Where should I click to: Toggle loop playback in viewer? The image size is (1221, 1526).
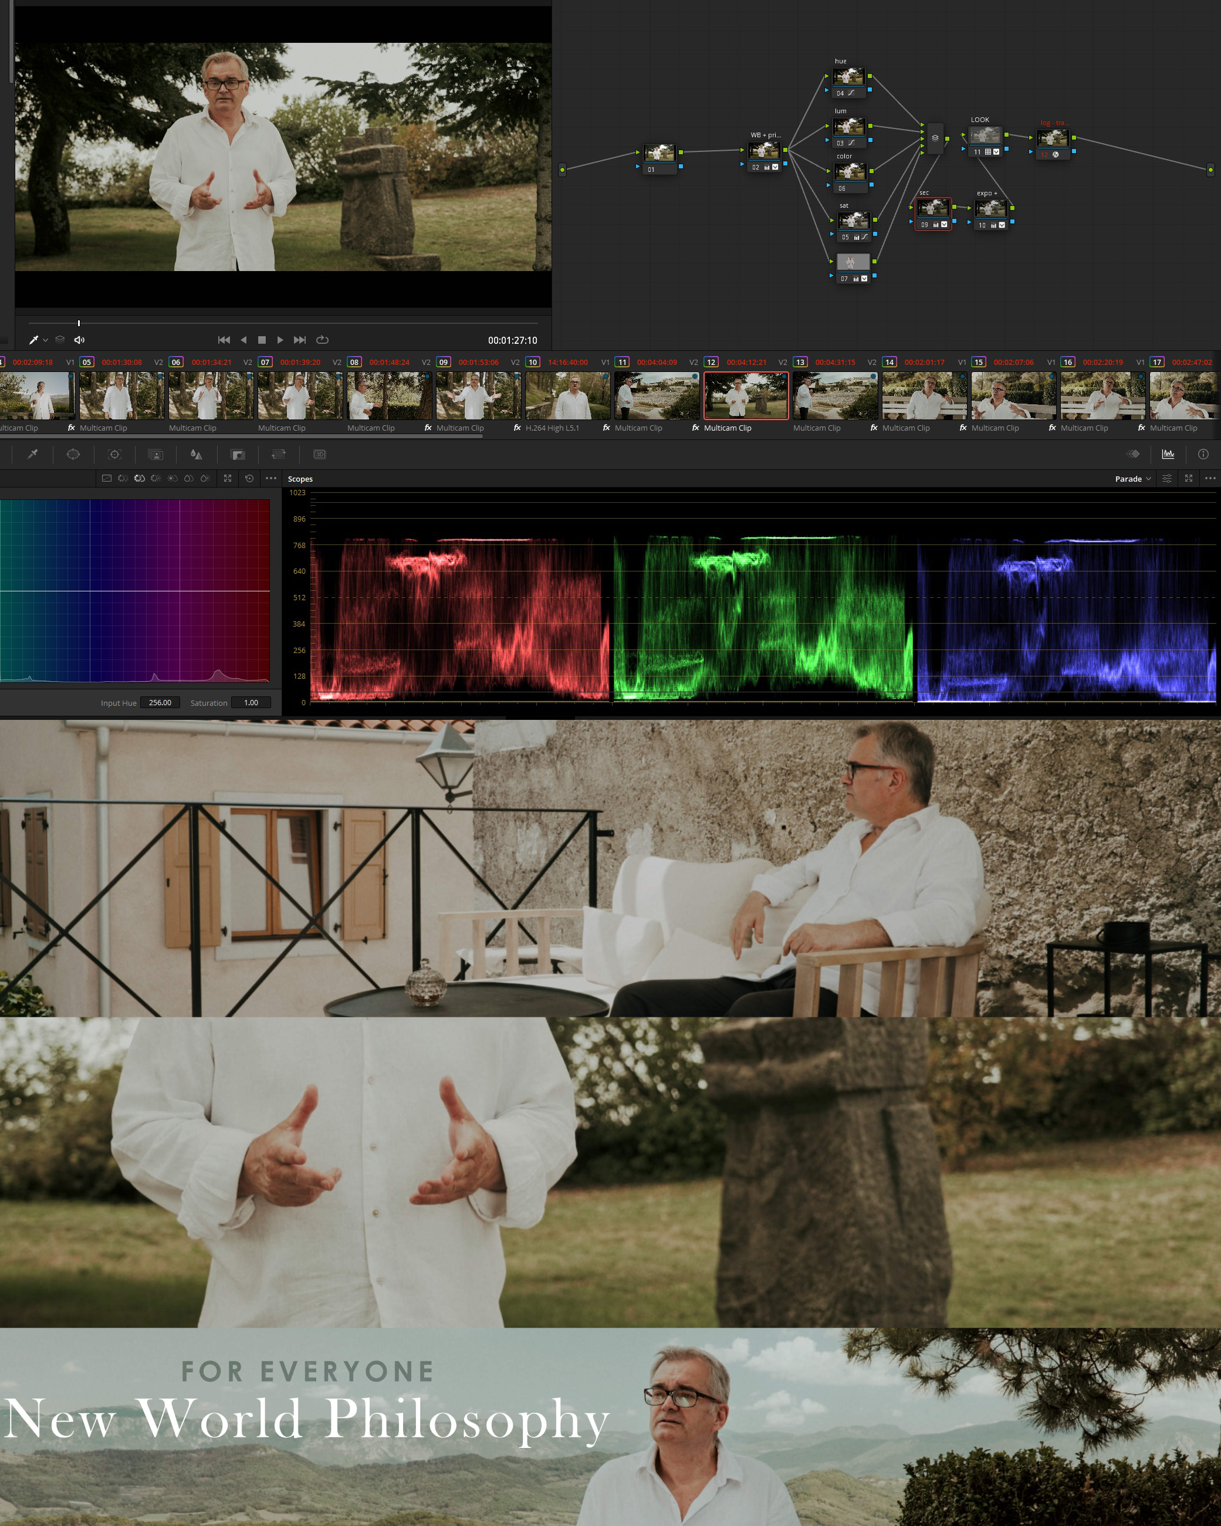click(x=322, y=340)
